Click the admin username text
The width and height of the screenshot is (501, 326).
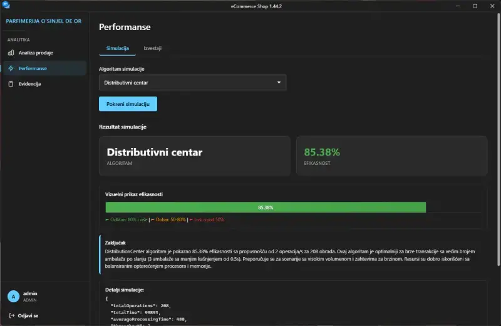[x=30, y=293]
